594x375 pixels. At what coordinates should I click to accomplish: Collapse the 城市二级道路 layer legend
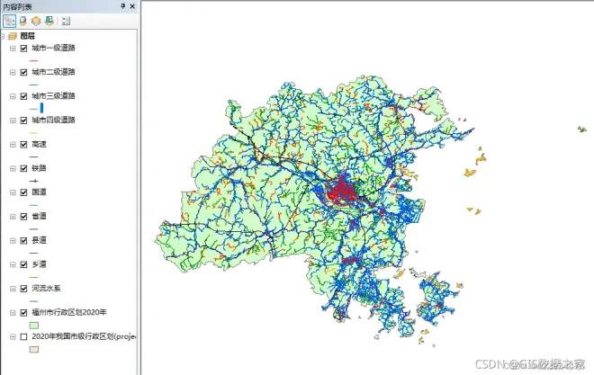click(x=13, y=72)
